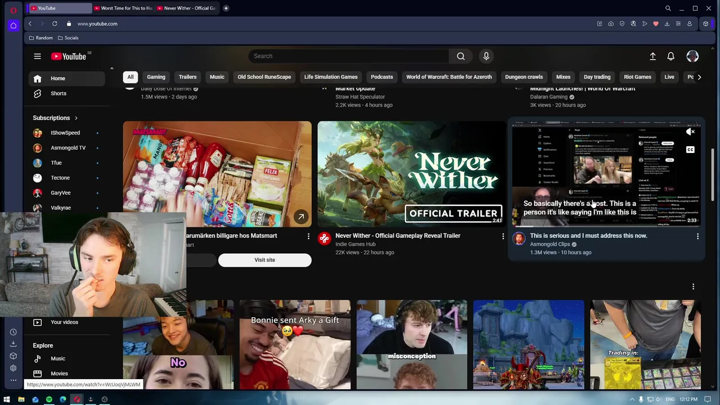This screenshot has height=405, width=720.
Task: Open options menu for the Matsmart ad
Action: point(308,236)
